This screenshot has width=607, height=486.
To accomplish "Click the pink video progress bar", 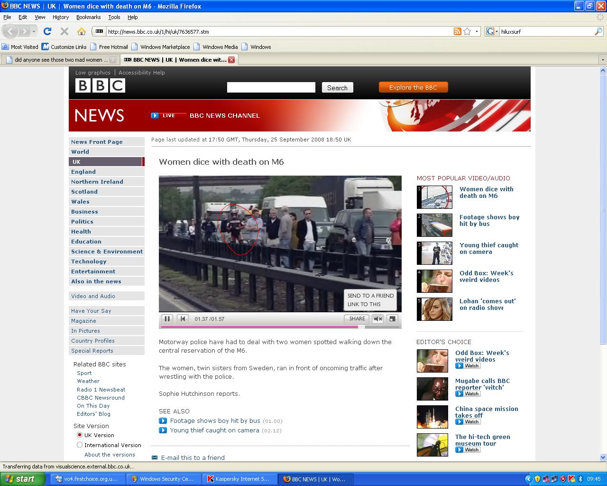I will [260, 327].
